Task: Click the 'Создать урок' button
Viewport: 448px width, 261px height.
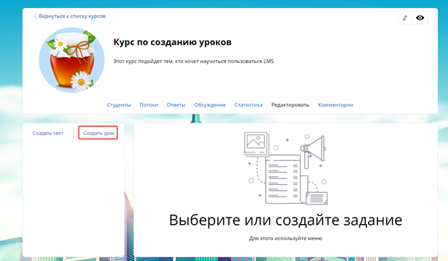Action: (98, 133)
